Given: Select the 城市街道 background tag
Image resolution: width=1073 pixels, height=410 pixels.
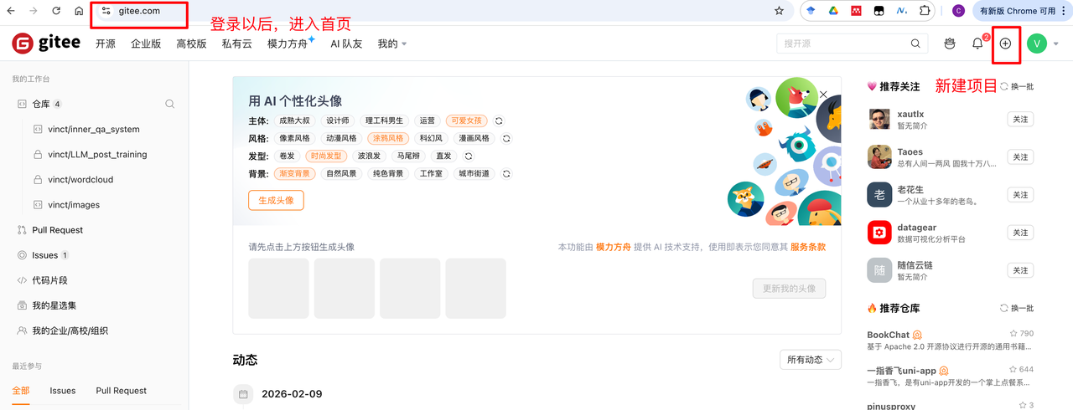Looking at the screenshot, I should [474, 173].
